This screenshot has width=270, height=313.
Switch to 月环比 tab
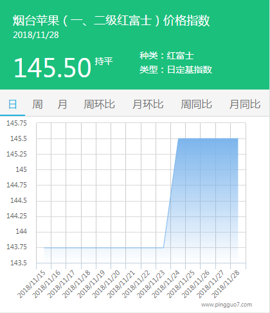coord(148,104)
